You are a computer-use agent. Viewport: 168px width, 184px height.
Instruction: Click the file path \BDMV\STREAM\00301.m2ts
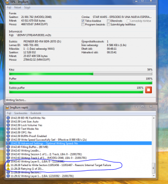(34, 35)
